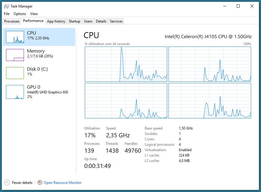Open the File menu

click(7, 14)
